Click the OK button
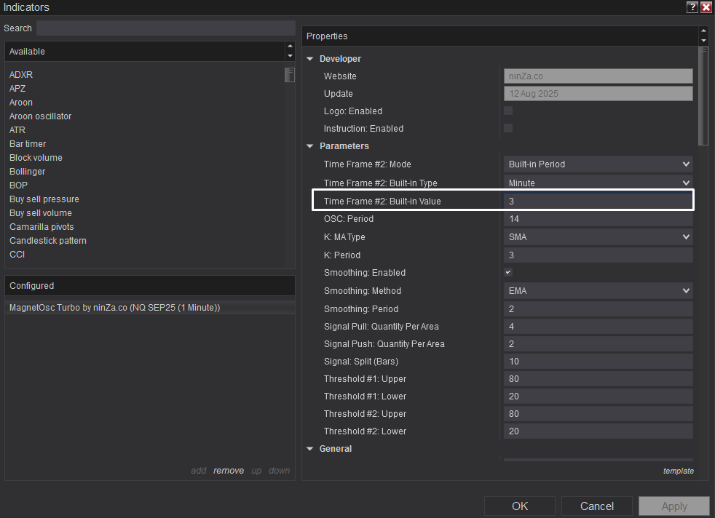This screenshot has width=715, height=518. pos(520,506)
